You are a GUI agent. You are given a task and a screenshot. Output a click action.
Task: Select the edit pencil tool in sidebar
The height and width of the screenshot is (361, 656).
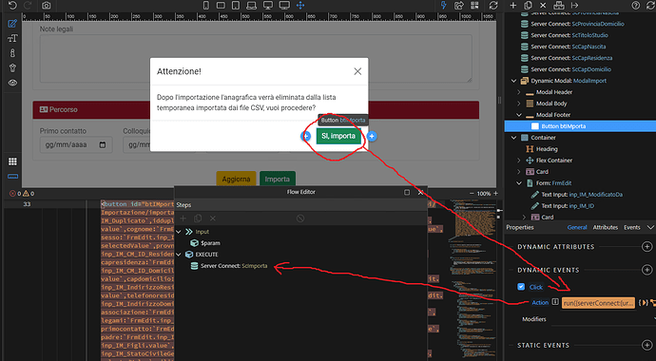(x=12, y=24)
